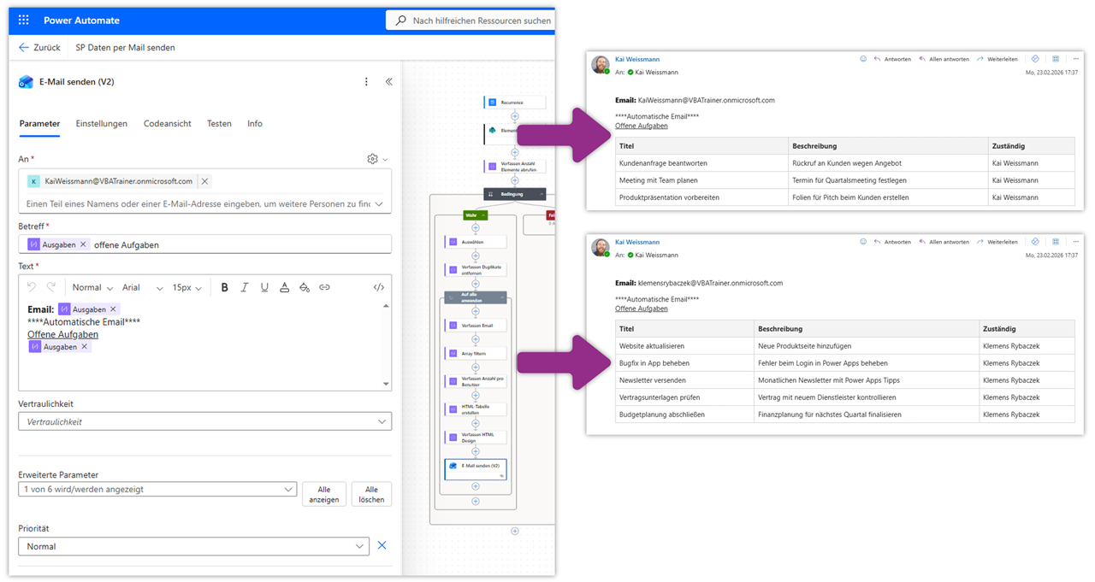Select the Verfassen Email action node
This screenshot has width=1095, height=582.
(475, 326)
